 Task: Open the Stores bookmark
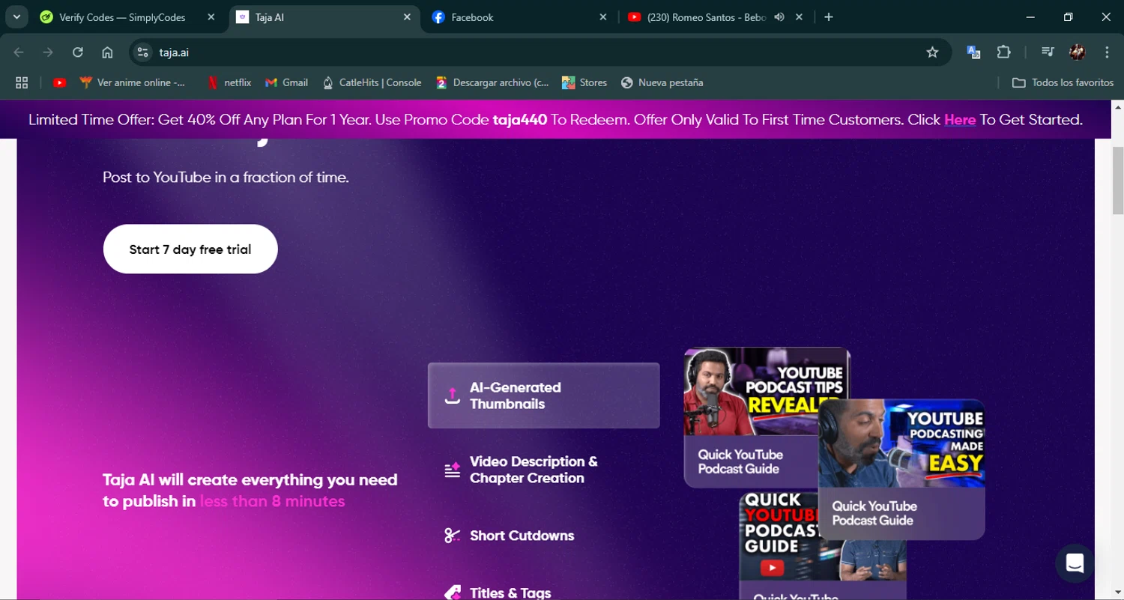[584, 82]
